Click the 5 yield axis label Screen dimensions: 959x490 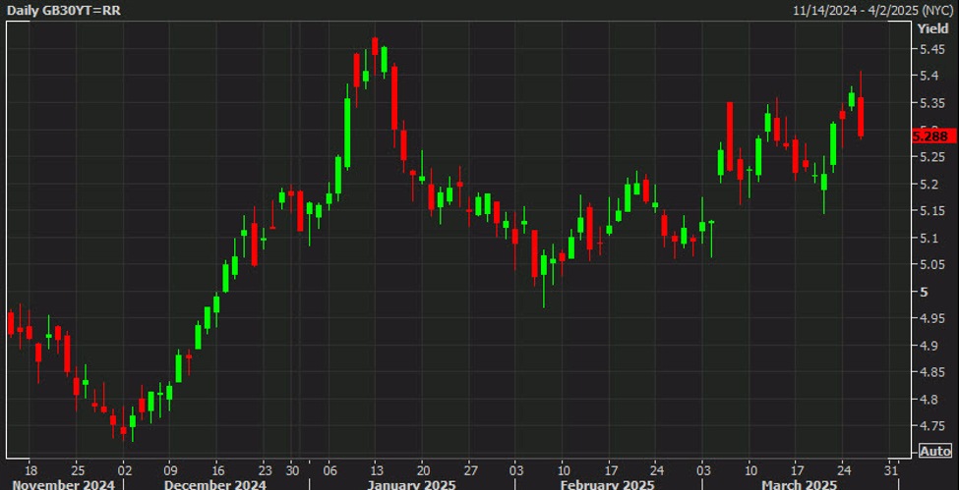click(924, 292)
